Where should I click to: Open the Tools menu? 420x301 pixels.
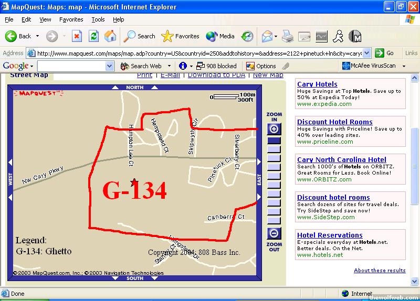98,19
